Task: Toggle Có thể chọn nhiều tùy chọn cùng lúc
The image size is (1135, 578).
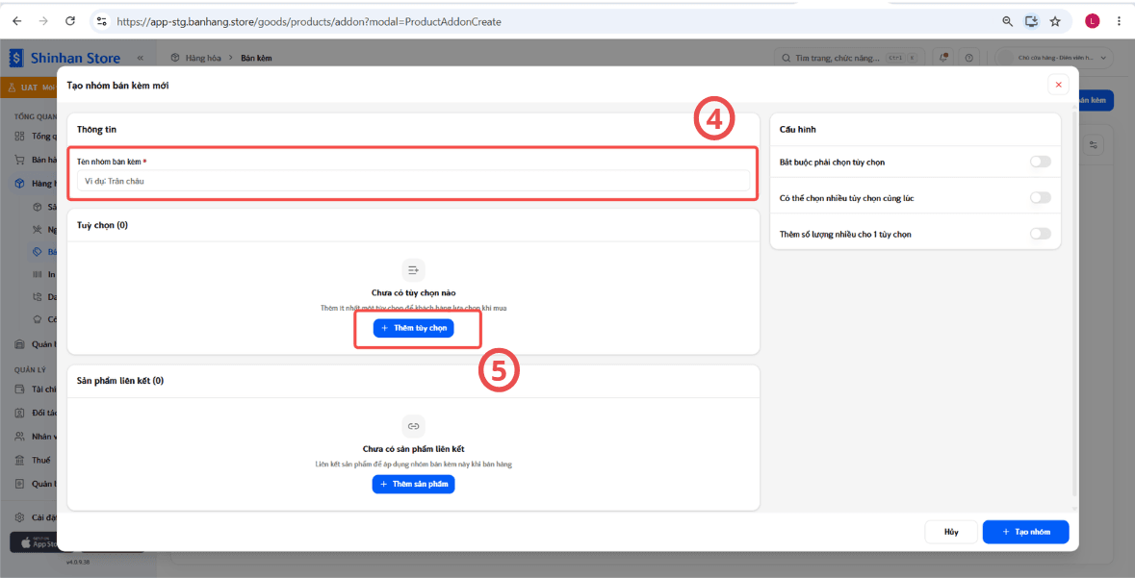Action: tap(1040, 197)
